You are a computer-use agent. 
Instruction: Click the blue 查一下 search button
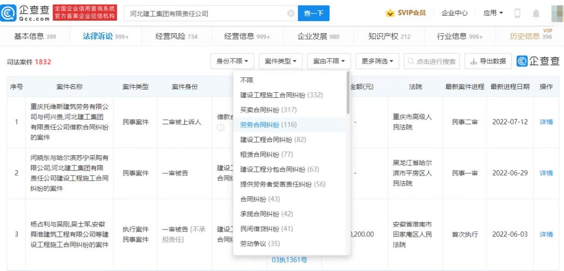[x=313, y=13]
